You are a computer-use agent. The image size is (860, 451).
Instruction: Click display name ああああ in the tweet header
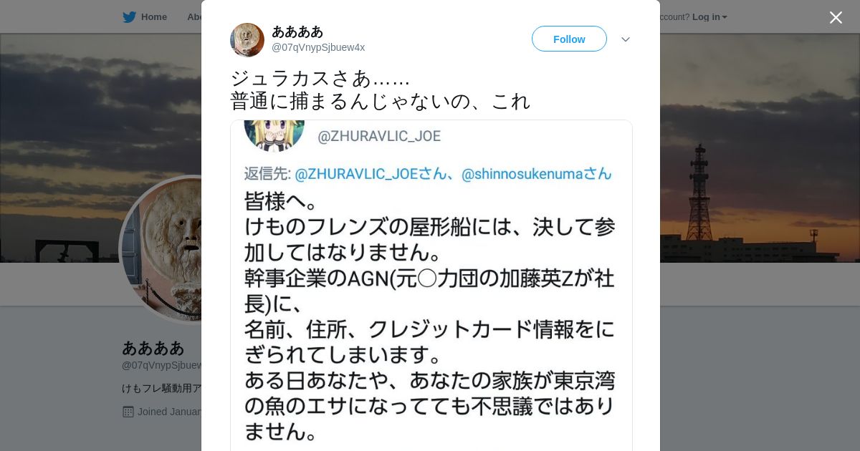coord(297,31)
